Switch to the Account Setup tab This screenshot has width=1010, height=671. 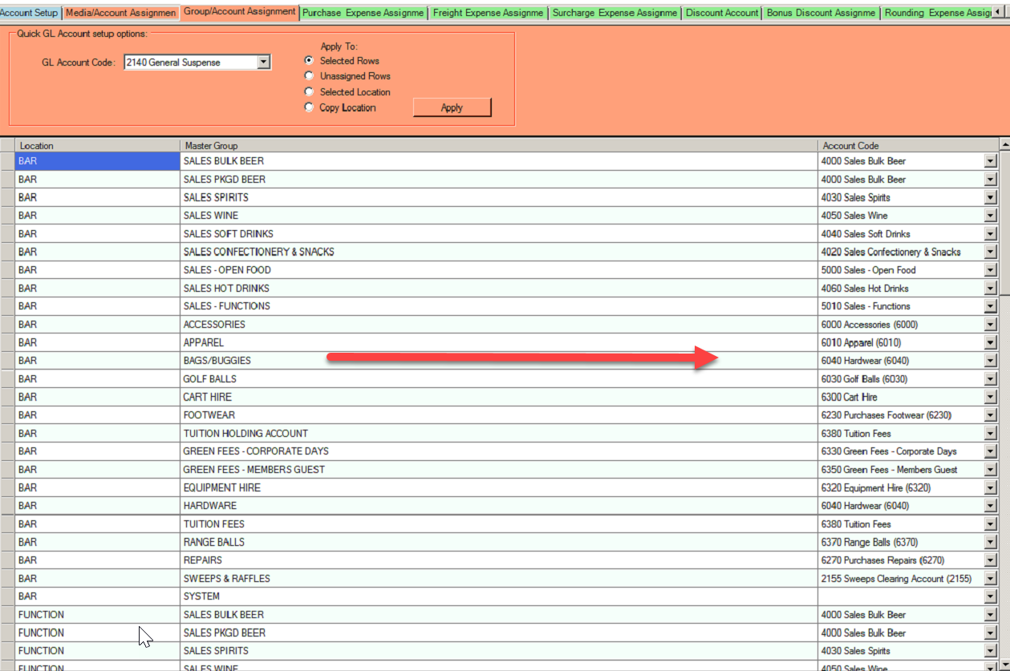click(x=28, y=13)
